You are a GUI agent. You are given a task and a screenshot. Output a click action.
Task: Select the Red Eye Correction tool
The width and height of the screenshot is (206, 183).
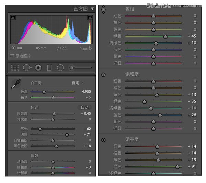38,68
